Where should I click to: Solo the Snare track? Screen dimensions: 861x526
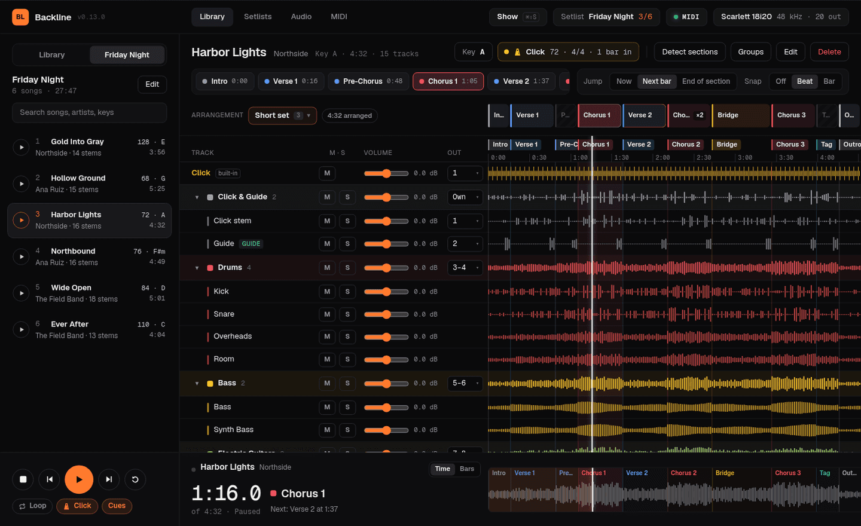347,314
